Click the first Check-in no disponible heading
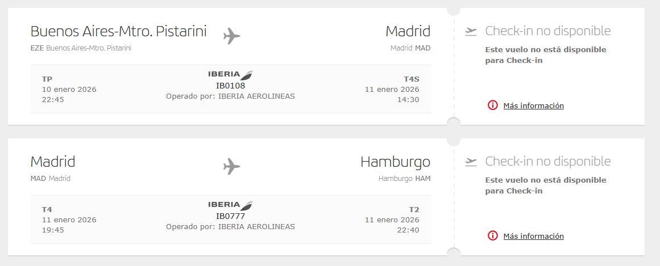This screenshot has width=660, height=266. [x=547, y=31]
